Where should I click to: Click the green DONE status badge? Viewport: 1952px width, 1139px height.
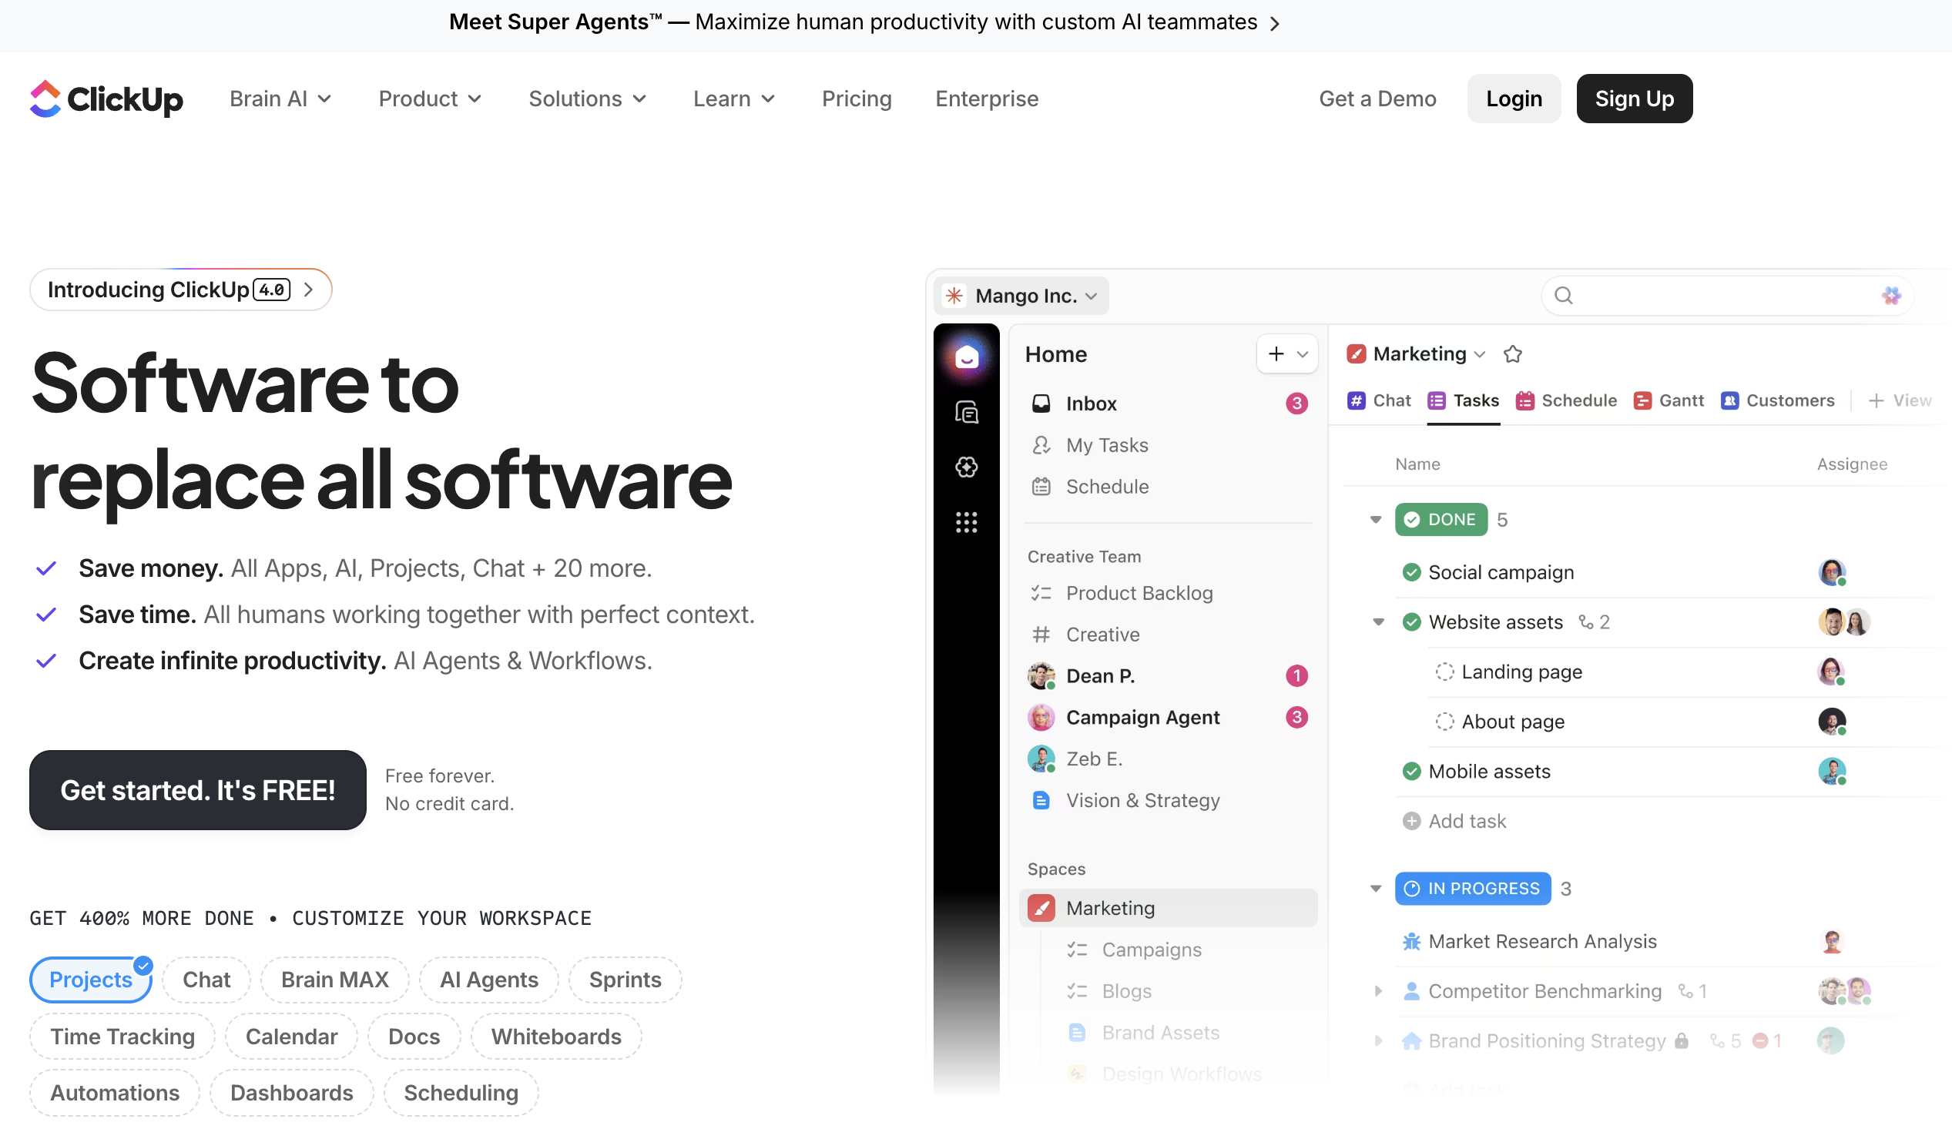1441,520
